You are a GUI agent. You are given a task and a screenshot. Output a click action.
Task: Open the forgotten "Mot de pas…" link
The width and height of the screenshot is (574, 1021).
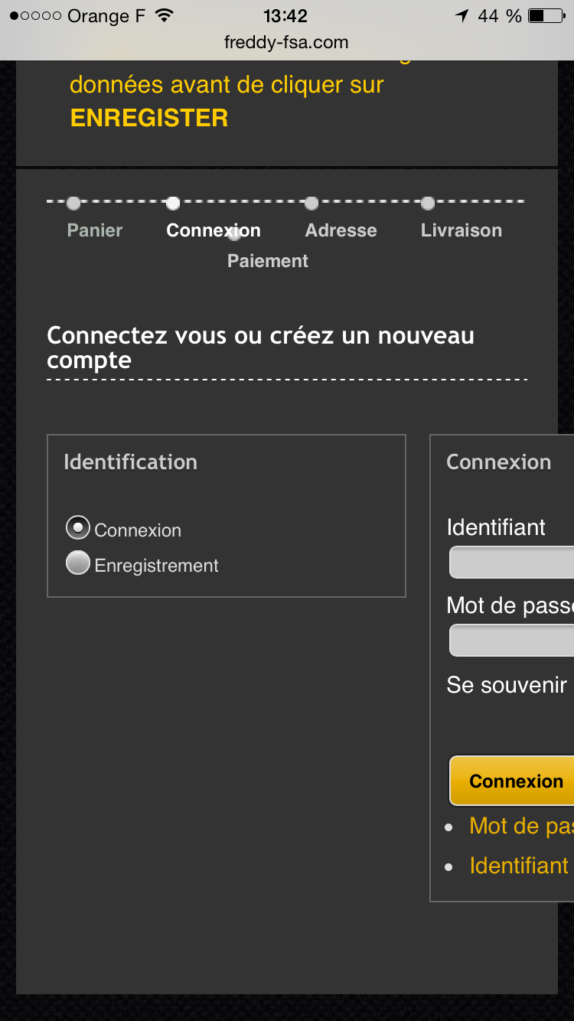click(x=520, y=826)
